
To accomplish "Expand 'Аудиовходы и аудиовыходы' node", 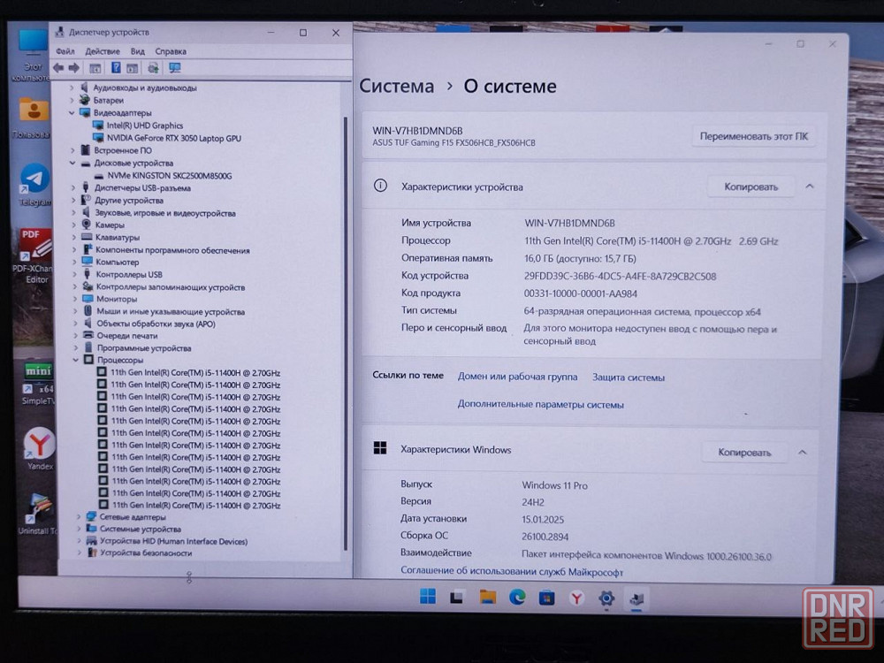I will [72, 88].
